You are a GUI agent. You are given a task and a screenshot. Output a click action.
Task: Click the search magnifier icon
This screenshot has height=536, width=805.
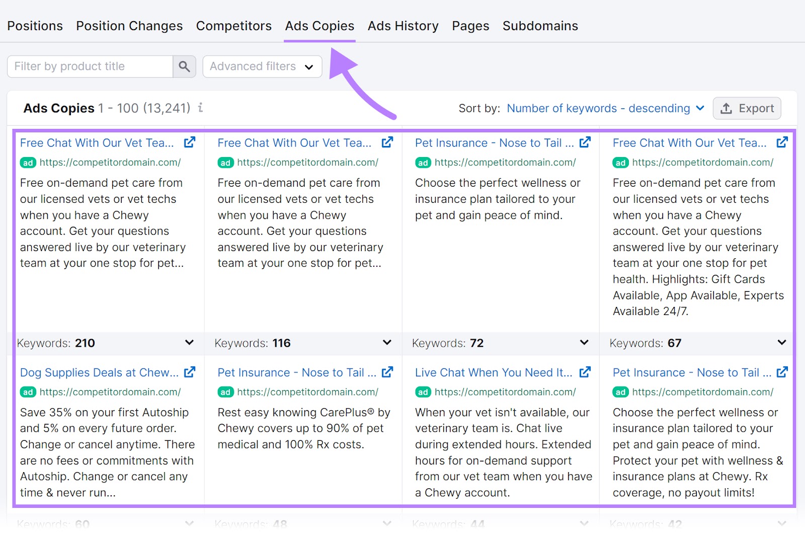(184, 66)
